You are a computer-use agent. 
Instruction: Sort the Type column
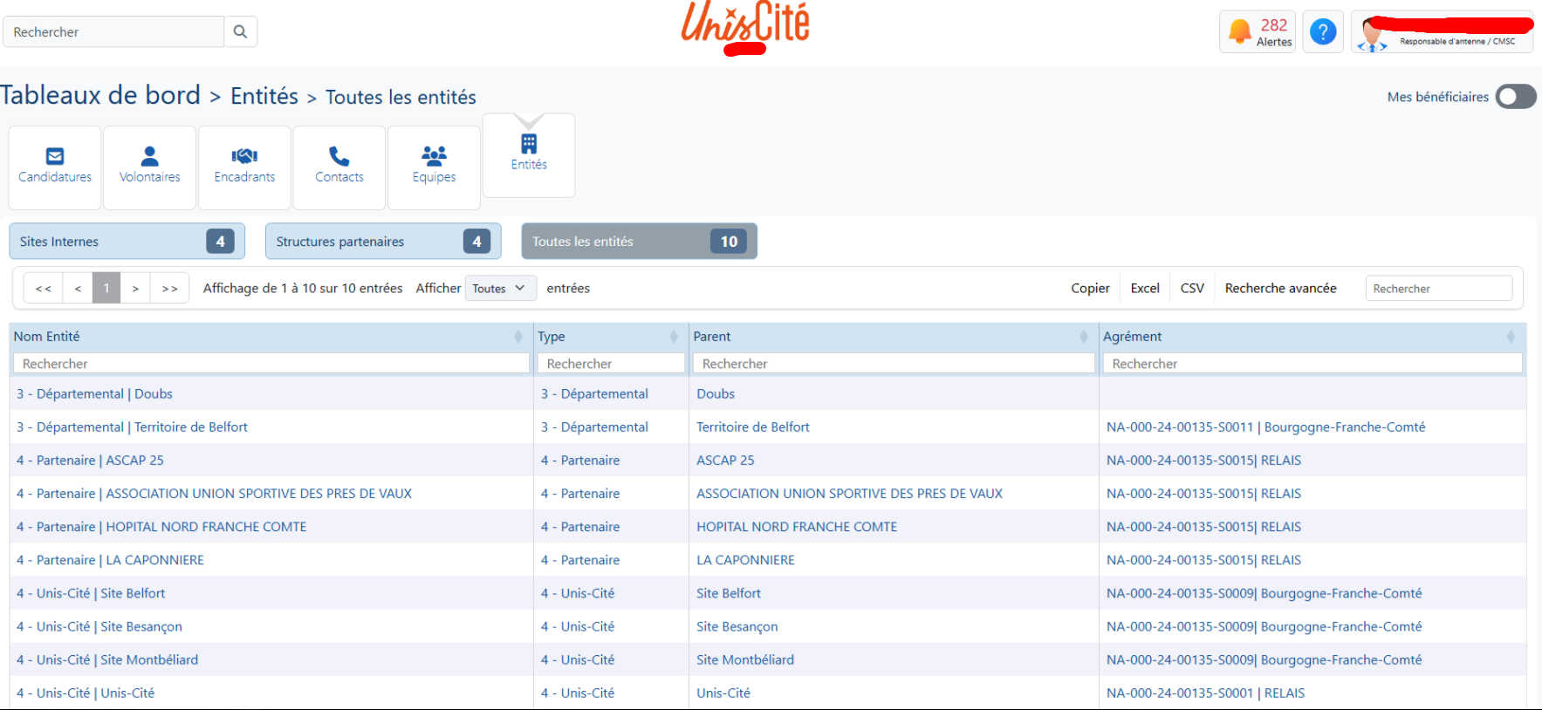[x=673, y=337]
